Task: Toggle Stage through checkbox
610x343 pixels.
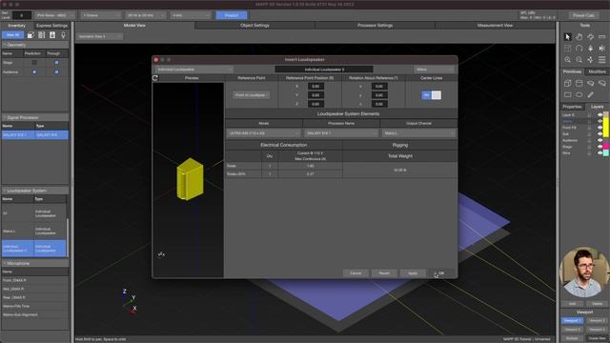Action: (57, 62)
